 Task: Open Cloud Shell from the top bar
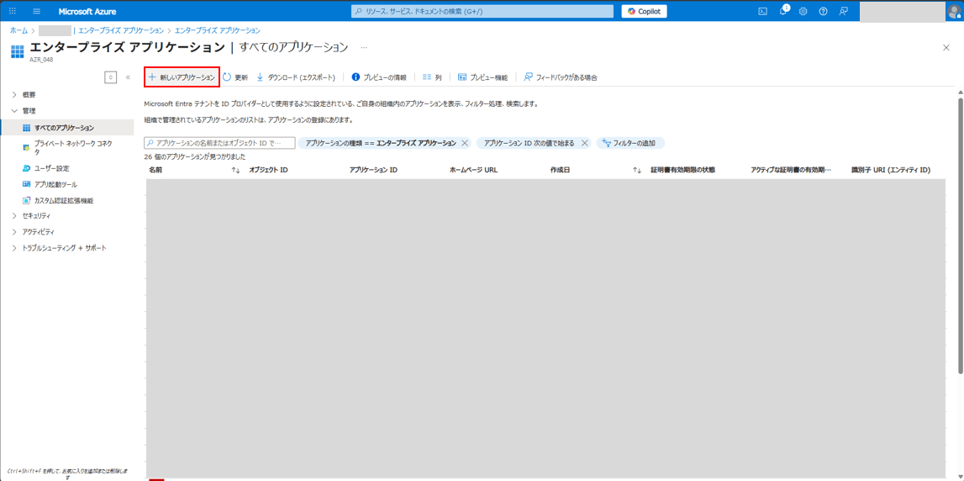pos(762,11)
